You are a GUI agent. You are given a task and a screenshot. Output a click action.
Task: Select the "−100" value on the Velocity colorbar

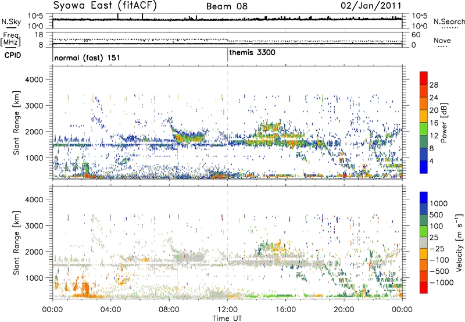(x=439, y=260)
